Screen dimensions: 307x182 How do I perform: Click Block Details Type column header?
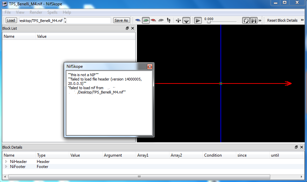(52, 155)
